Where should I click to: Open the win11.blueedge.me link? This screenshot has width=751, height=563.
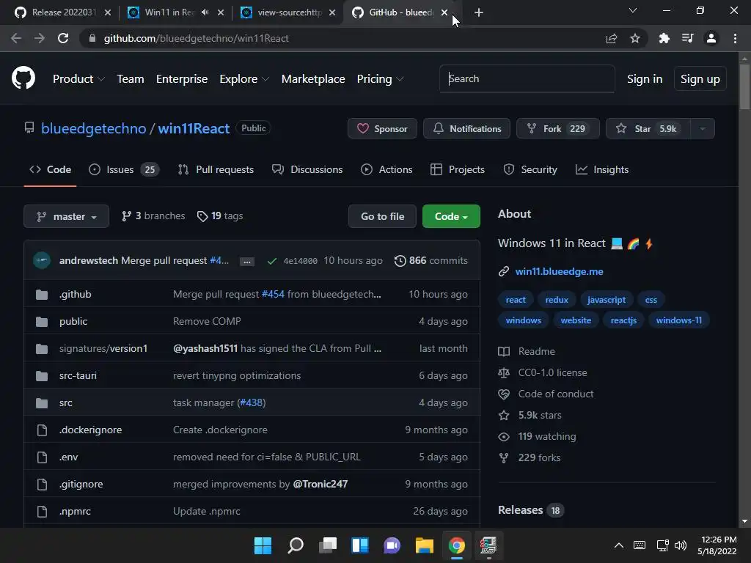pos(559,271)
